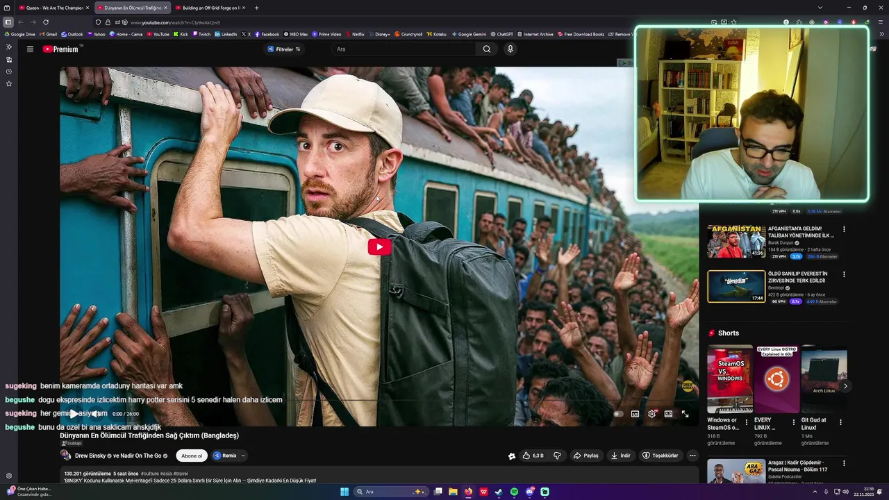The image size is (889, 500).
Task: Open the ÖLDÜ SANILIP EVEREST'İN video title
Action: point(797,277)
